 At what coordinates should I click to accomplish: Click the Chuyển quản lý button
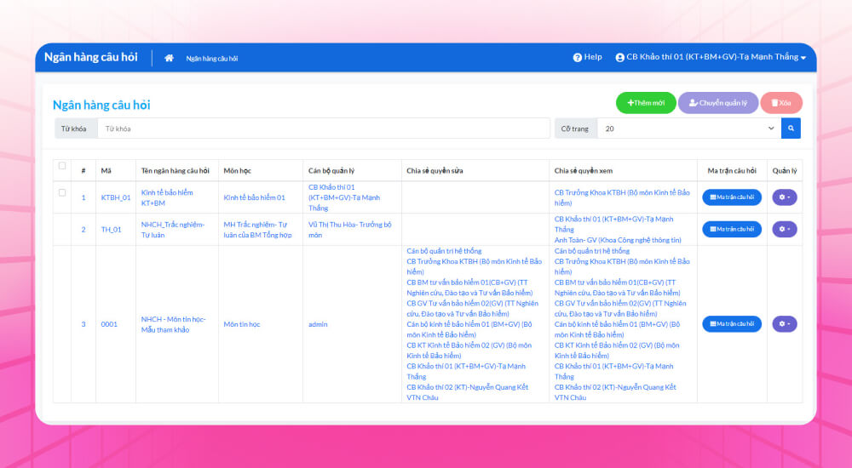[x=717, y=103]
